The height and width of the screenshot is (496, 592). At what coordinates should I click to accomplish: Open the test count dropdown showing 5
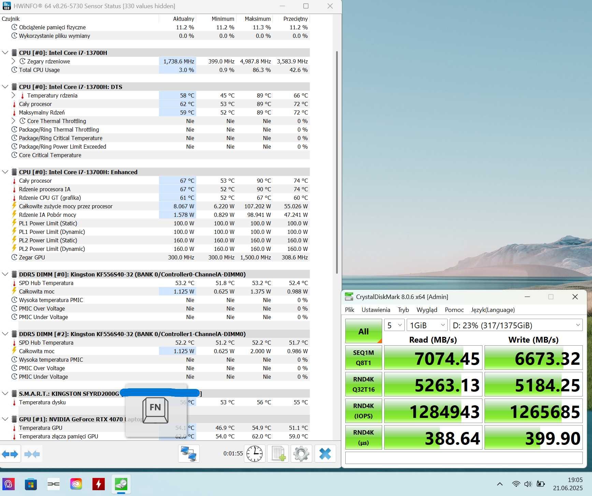[394, 325]
